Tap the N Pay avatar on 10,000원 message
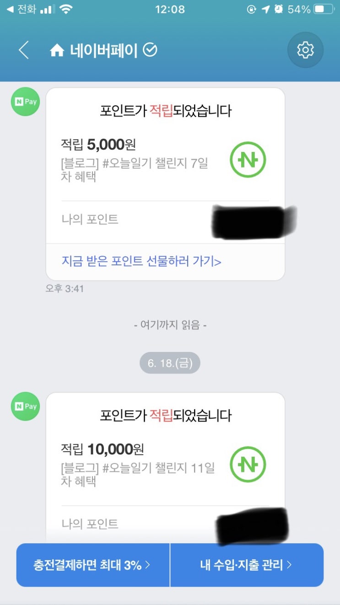Screen dimensions: 340x605 (26, 406)
